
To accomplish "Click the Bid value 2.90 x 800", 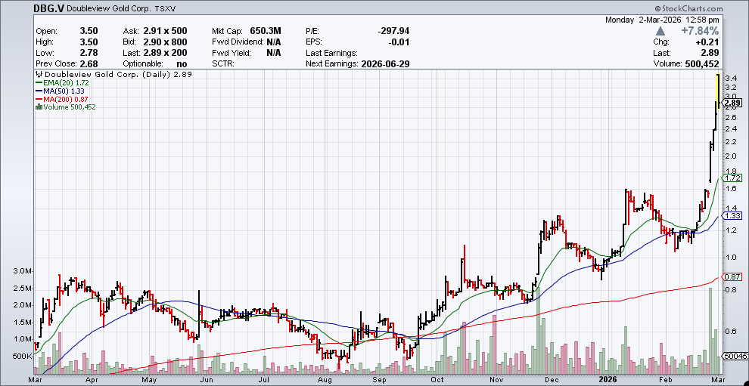I will point(165,42).
